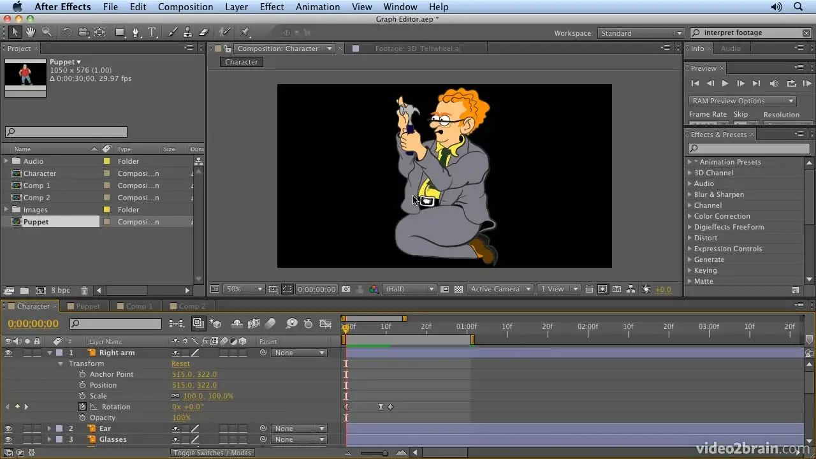The image size is (816, 459).
Task: Take a snapshot with camera icon
Action: 346,289
